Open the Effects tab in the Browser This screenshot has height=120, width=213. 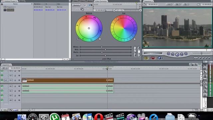22,1
